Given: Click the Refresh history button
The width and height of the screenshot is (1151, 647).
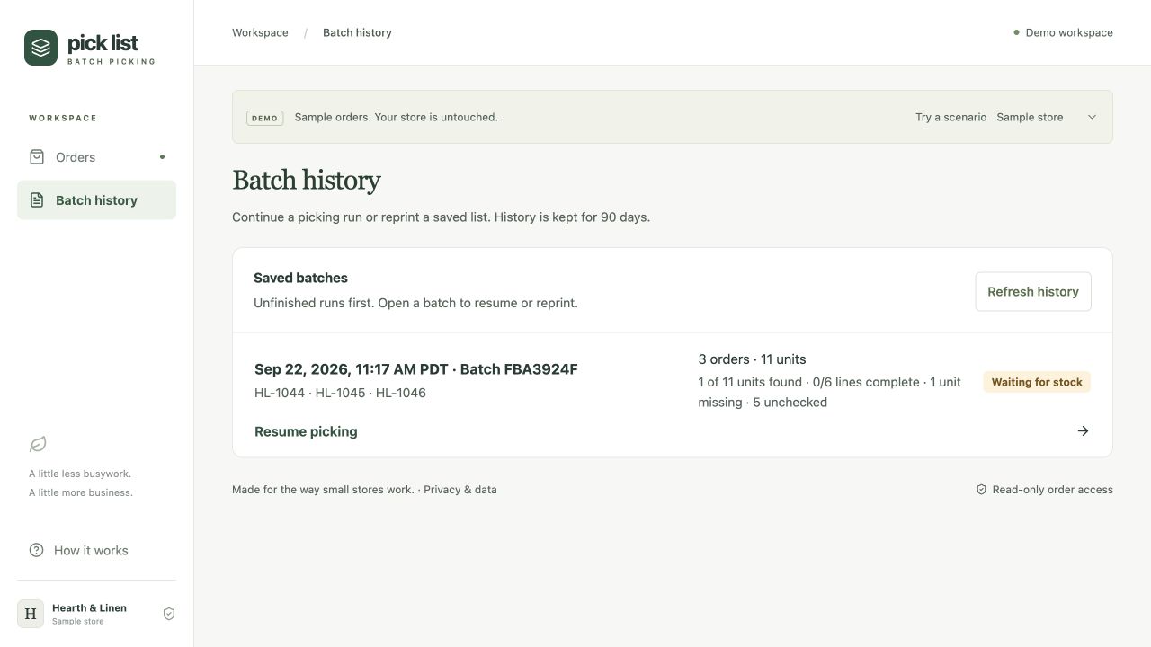Looking at the screenshot, I should click(x=1033, y=292).
